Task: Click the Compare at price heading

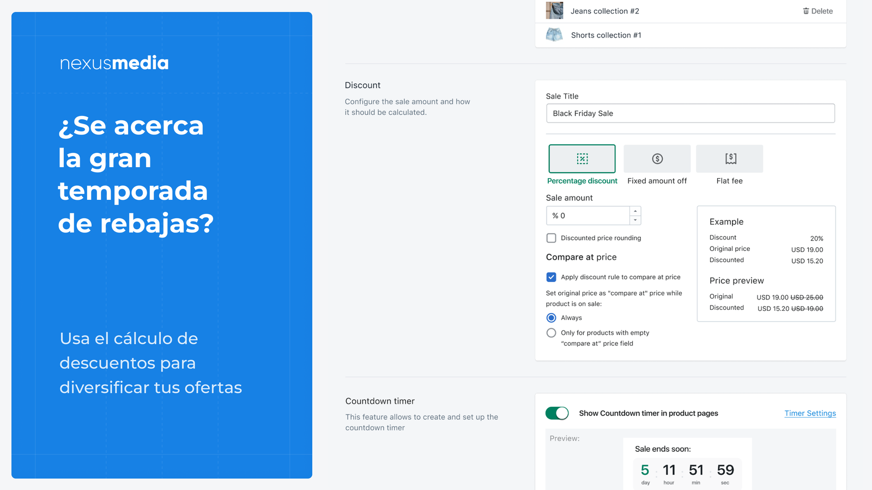Action: [x=582, y=257]
